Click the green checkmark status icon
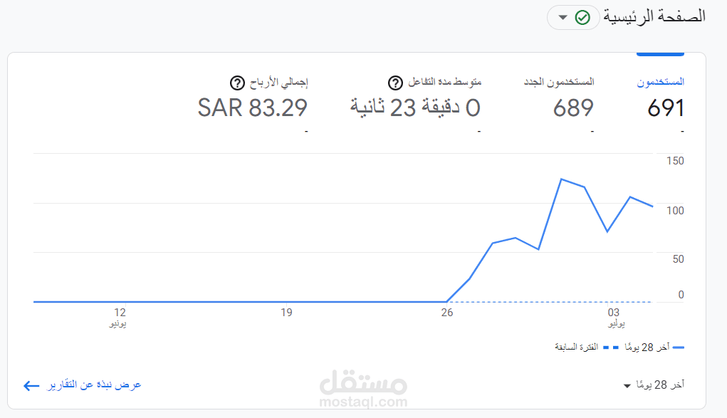The image size is (727, 418). point(582,18)
